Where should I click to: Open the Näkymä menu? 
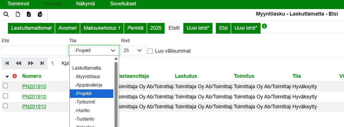tap(85, 4)
